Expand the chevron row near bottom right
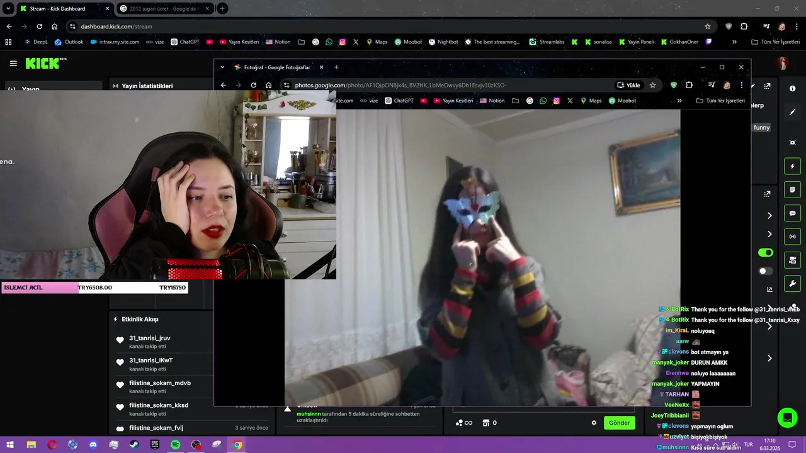The width and height of the screenshot is (806, 453). pyautogui.click(x=769, y=358)
